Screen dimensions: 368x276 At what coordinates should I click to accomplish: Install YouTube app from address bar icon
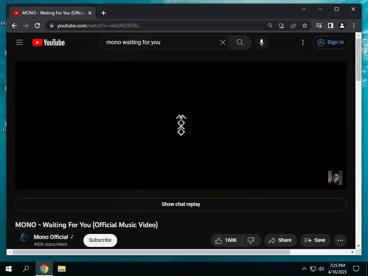(x=282, y=26)
